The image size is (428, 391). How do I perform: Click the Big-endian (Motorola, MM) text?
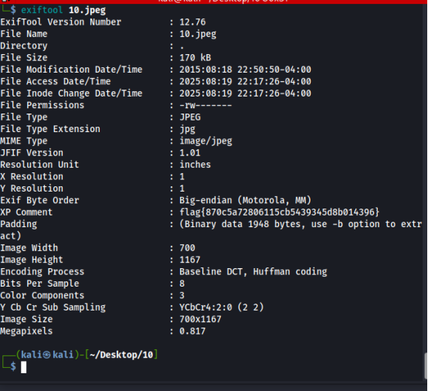click(x=245, y=200)
